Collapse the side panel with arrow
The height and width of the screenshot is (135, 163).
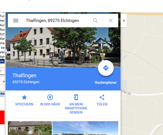tap(124, 21)
